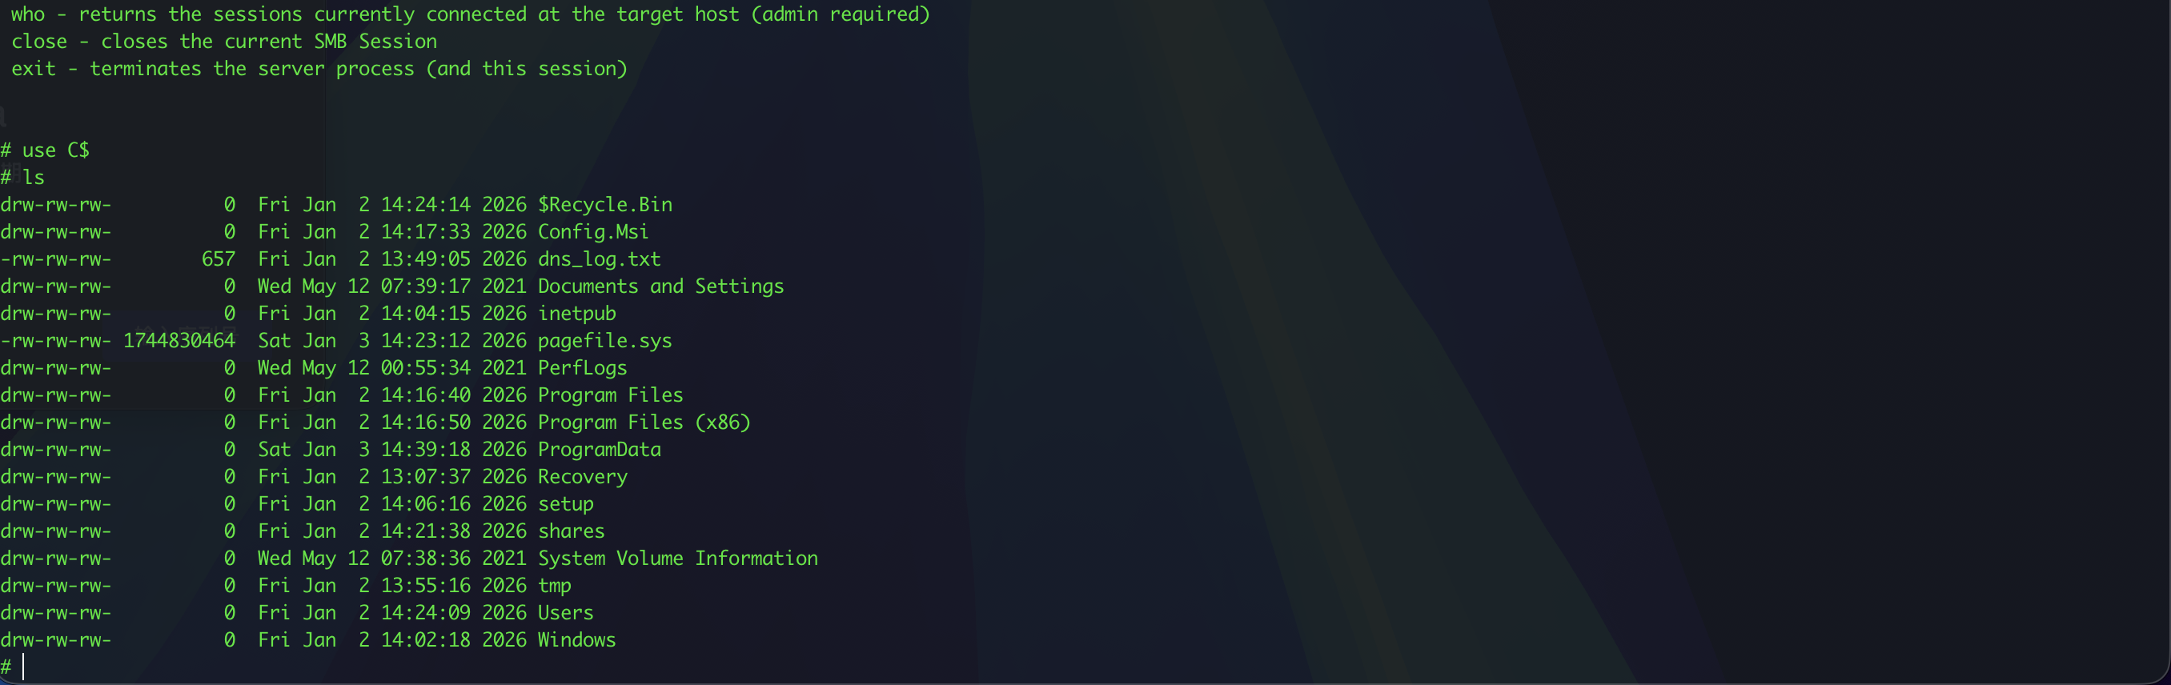Click the setup directory name
This screenshot has width=2171, height=685.
tap(565, 504)
